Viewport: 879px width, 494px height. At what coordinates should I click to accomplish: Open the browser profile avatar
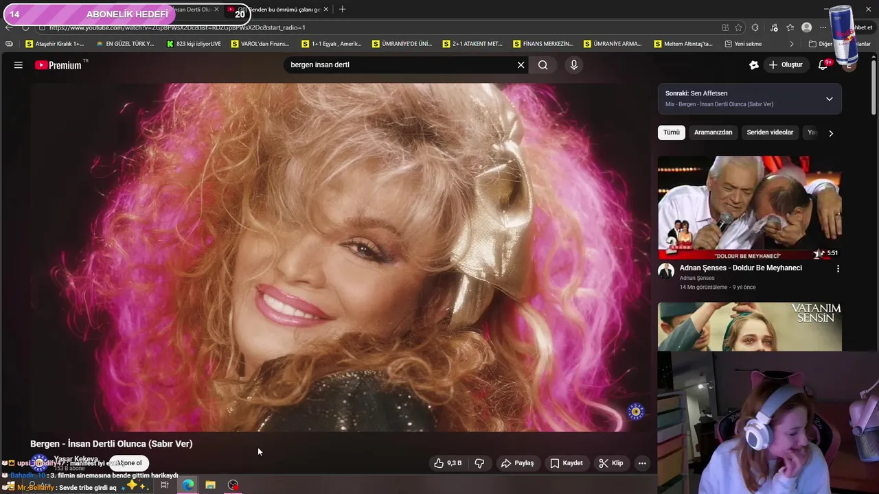807,27
